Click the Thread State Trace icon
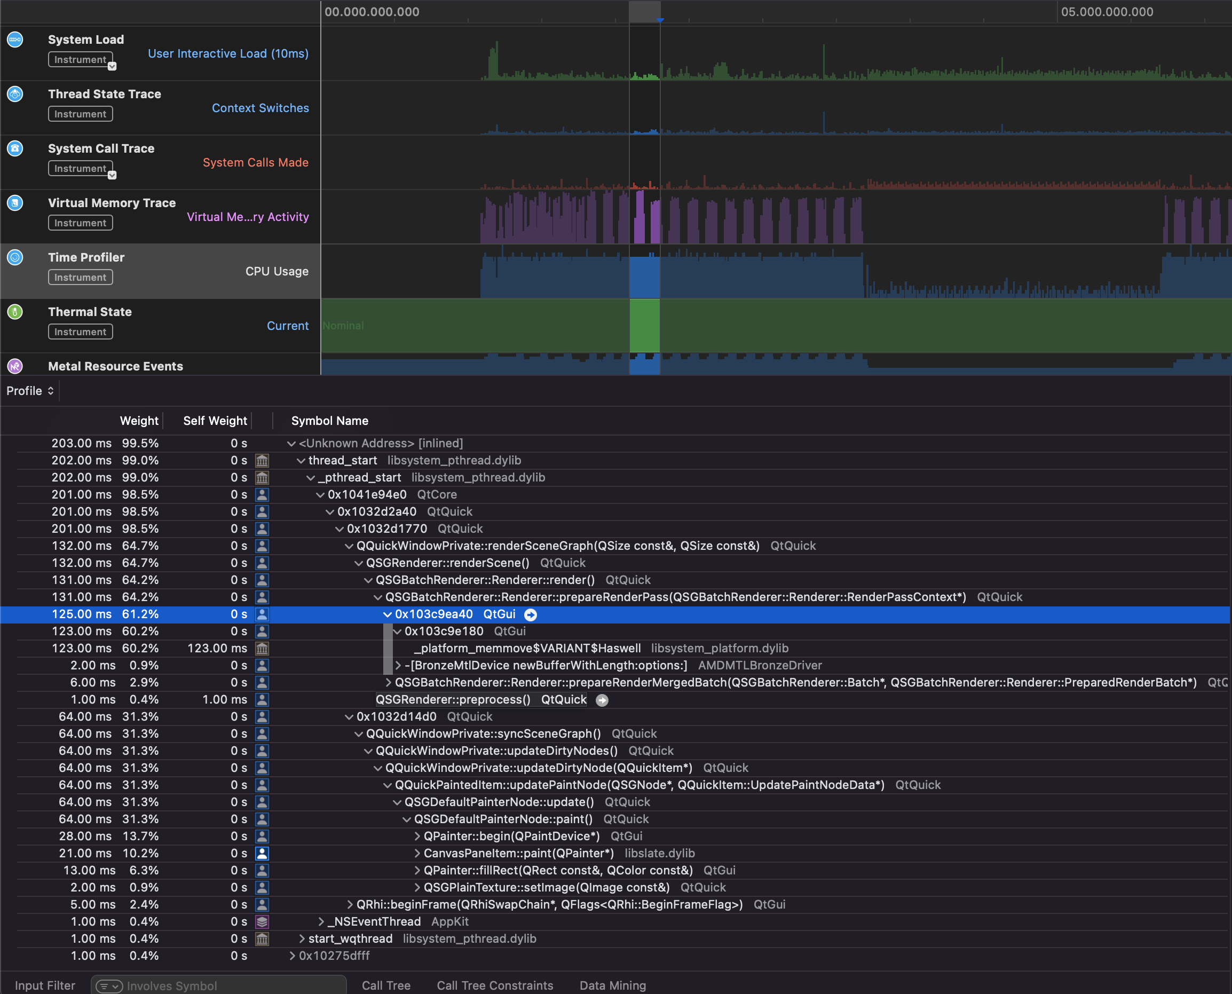Image resolution: width=1232 pixels, height=994 pixels. pyautogui.click(x=15, y=94)
